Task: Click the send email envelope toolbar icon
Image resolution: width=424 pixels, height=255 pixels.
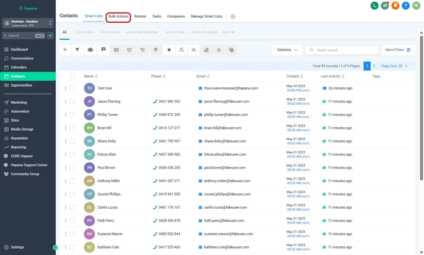Action: coord(116,49)
